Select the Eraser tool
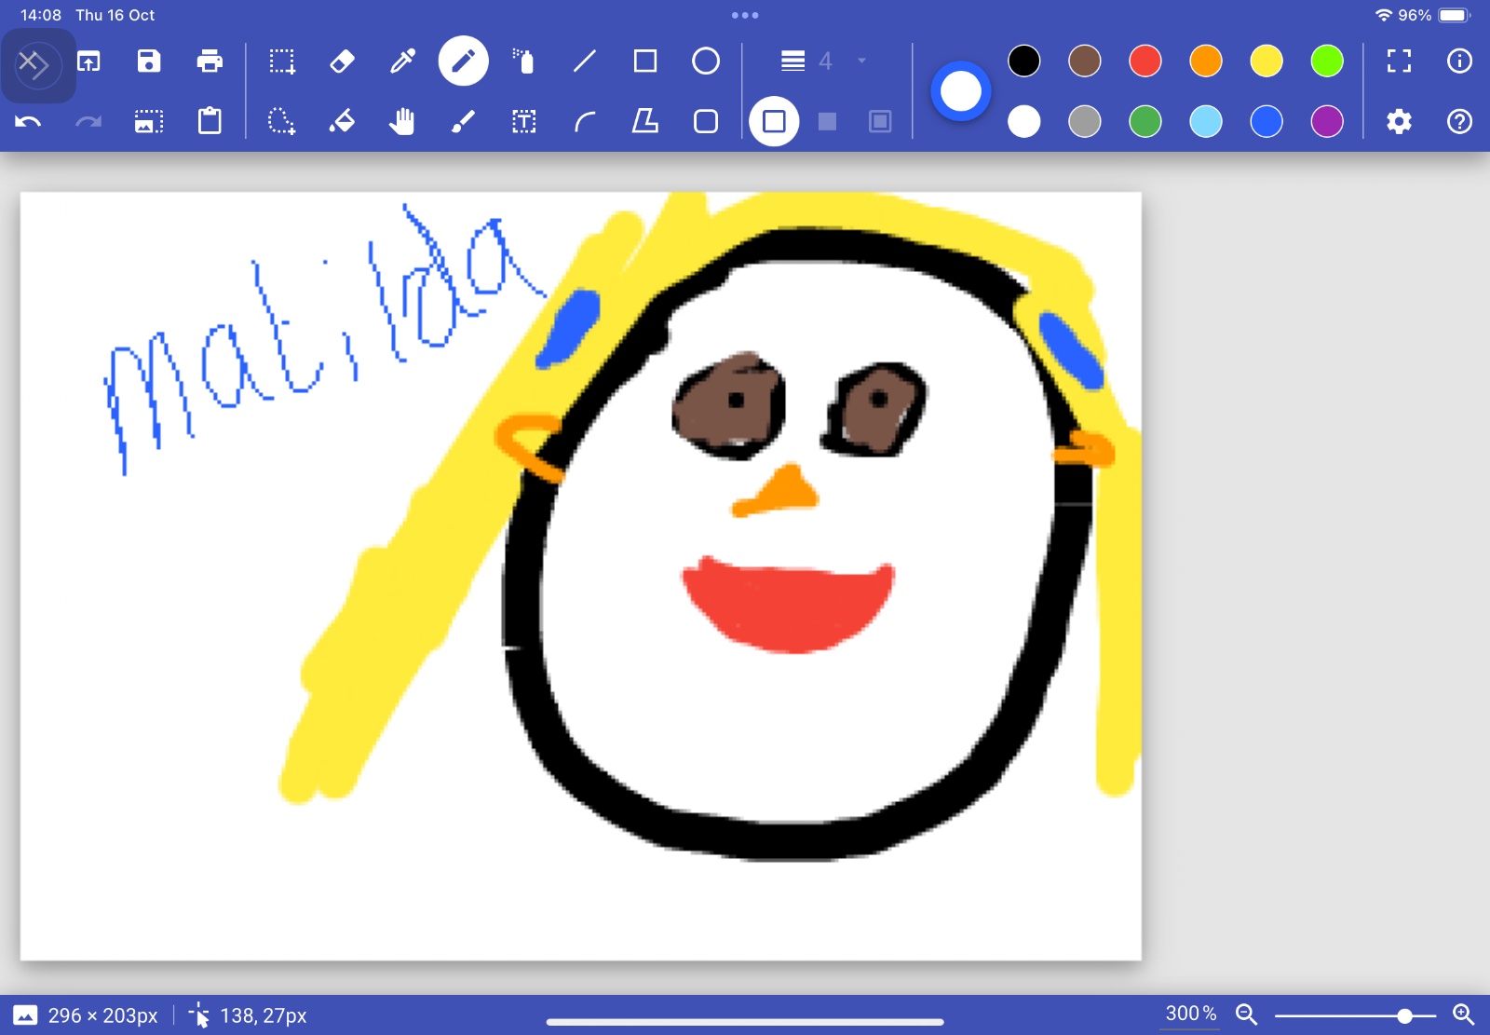 point(342,61)
